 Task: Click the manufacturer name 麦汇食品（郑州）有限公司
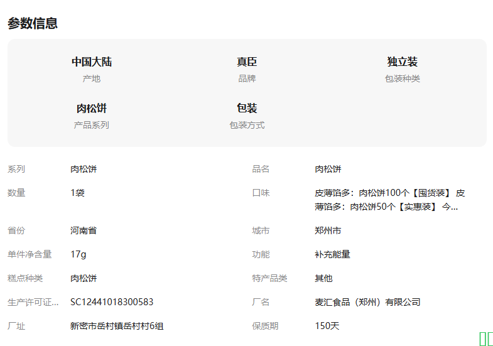tap(367, 302)
